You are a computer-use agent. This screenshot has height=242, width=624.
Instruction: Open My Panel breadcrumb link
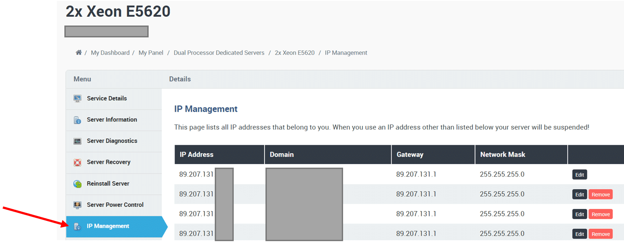(151, 53)
